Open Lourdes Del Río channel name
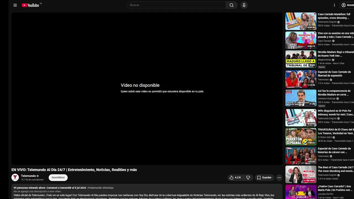The width and height of the screenshot is (354, 199). coord(326,194)
